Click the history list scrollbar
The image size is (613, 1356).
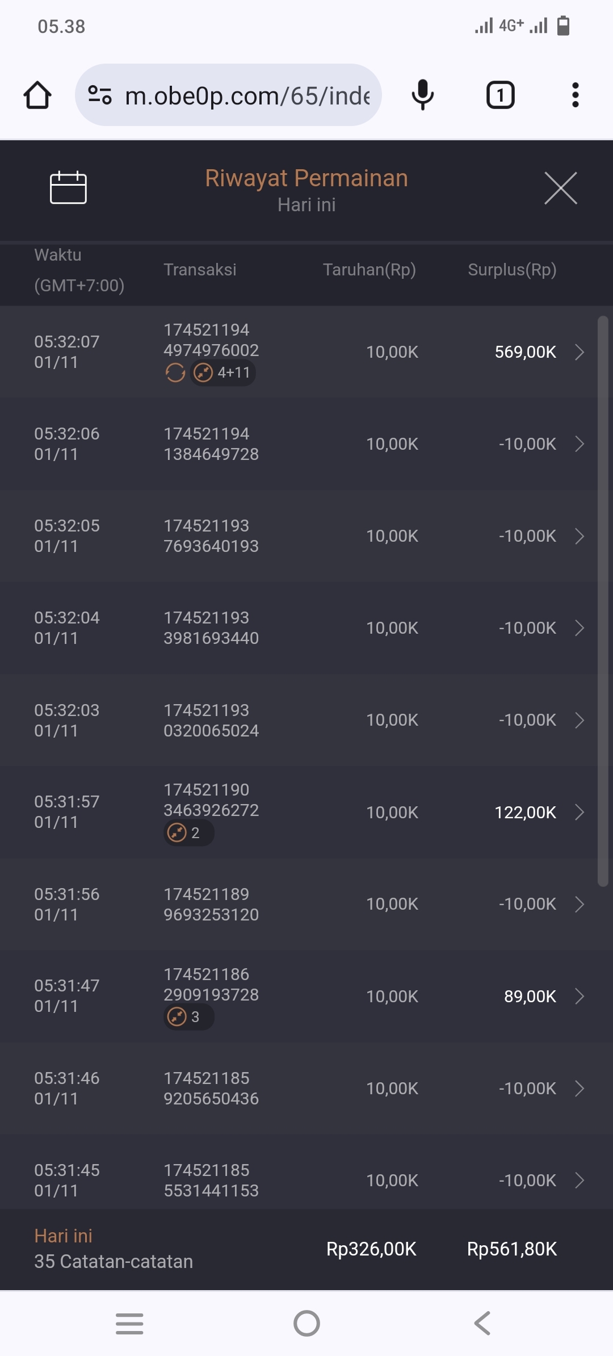[x=603, y=601]
